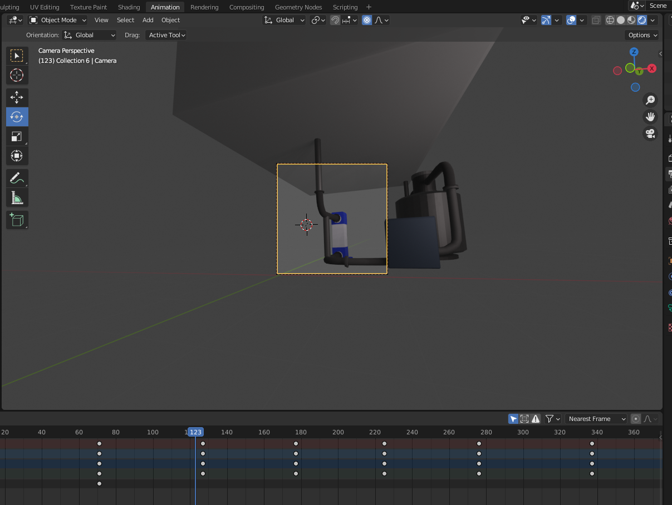The height and width of the screenshot is (505, 672).
Task: Switch to the Compositing workspace tab
Action: coord(247,7)
